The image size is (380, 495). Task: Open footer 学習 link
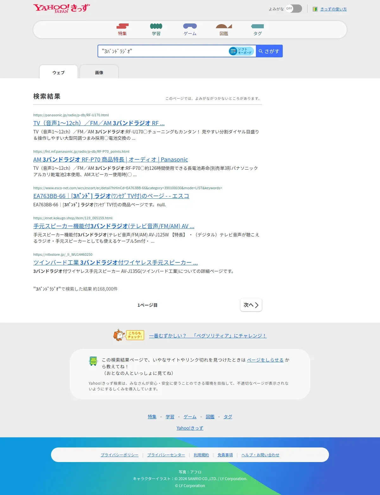[170, 417]
